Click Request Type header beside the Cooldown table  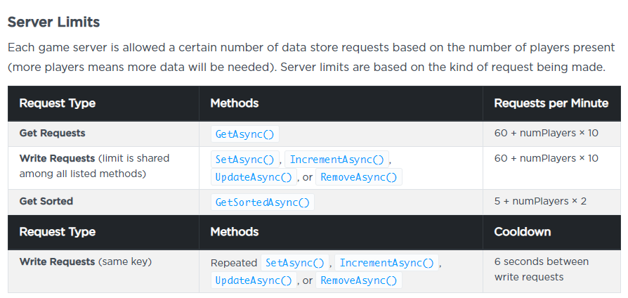pyautogui.click(x=58, y=231)
